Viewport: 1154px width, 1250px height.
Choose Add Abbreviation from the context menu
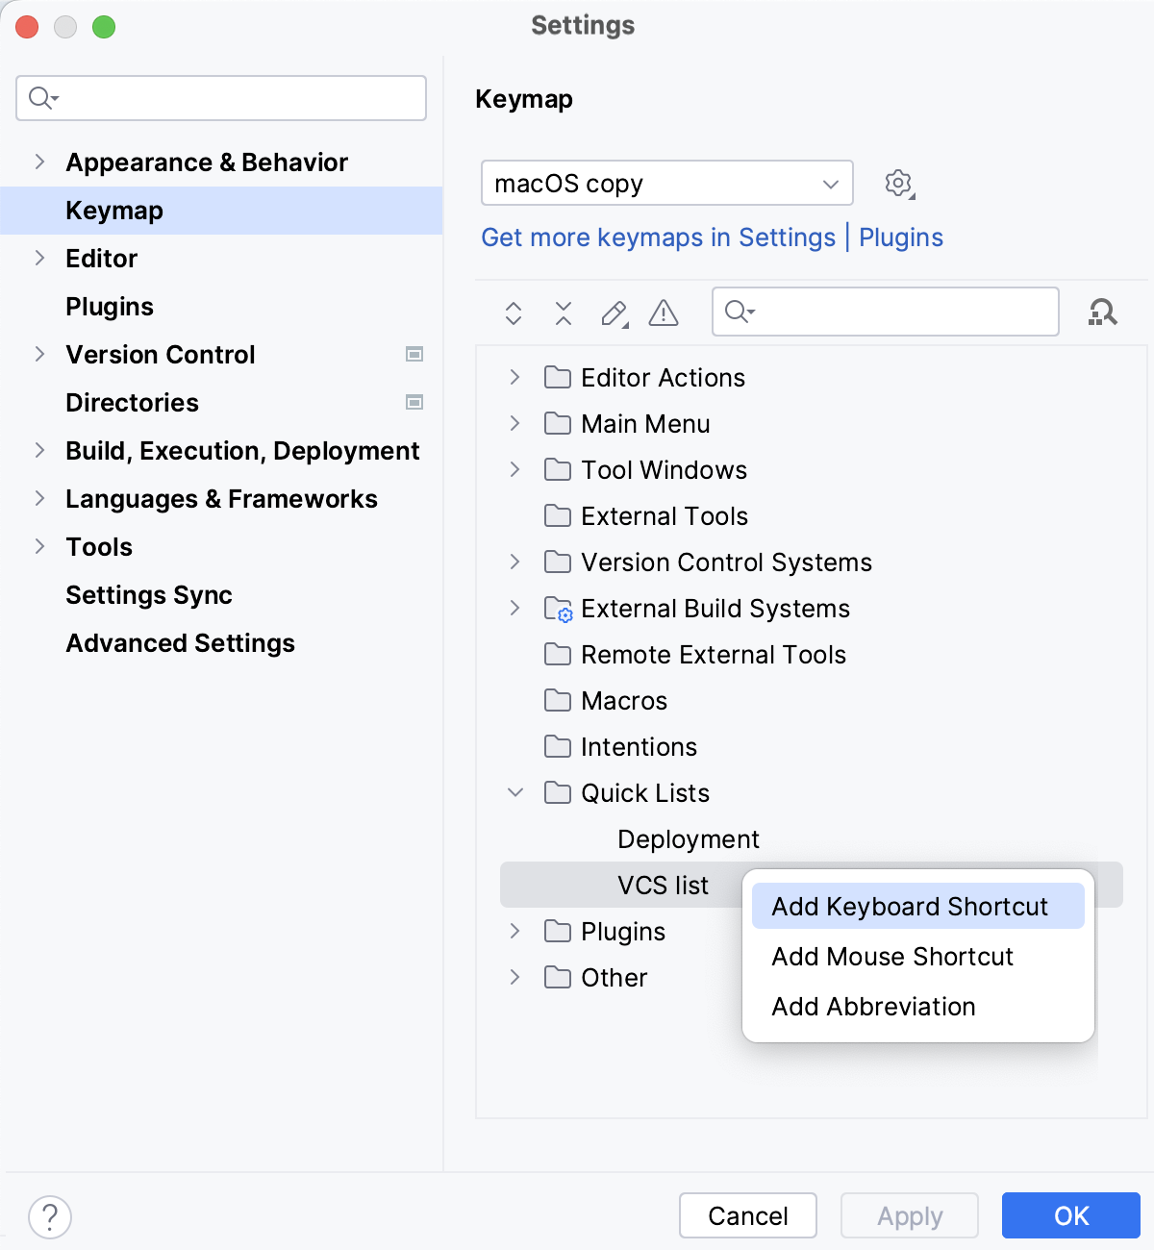[872, 1006]
